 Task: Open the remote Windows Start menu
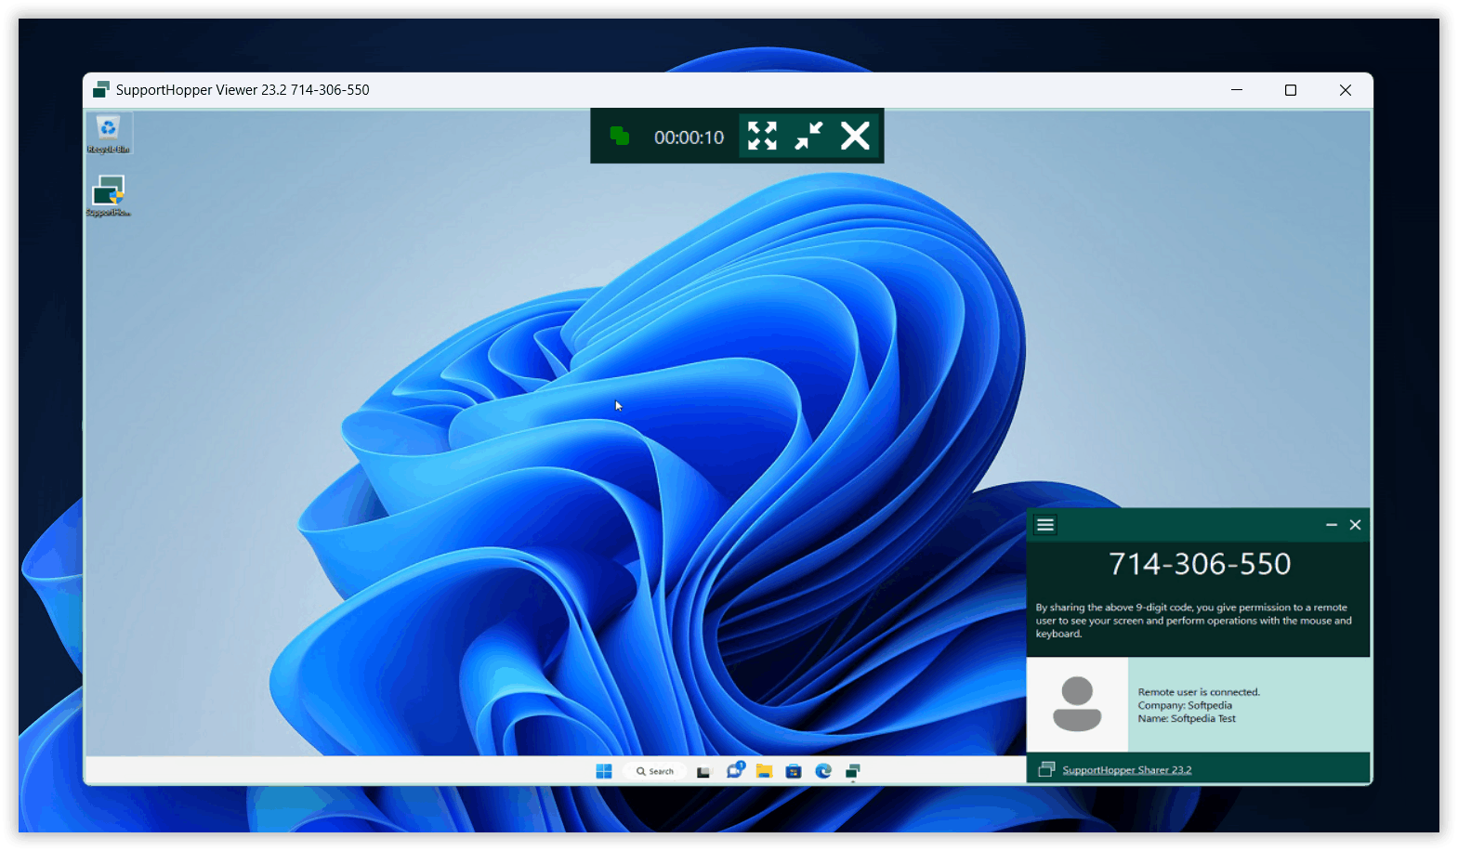tap(604, 771)
